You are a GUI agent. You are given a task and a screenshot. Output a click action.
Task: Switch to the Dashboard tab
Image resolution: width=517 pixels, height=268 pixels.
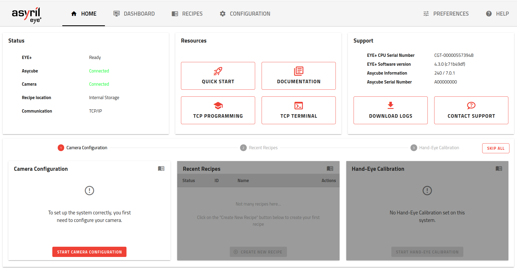(134, 14)
